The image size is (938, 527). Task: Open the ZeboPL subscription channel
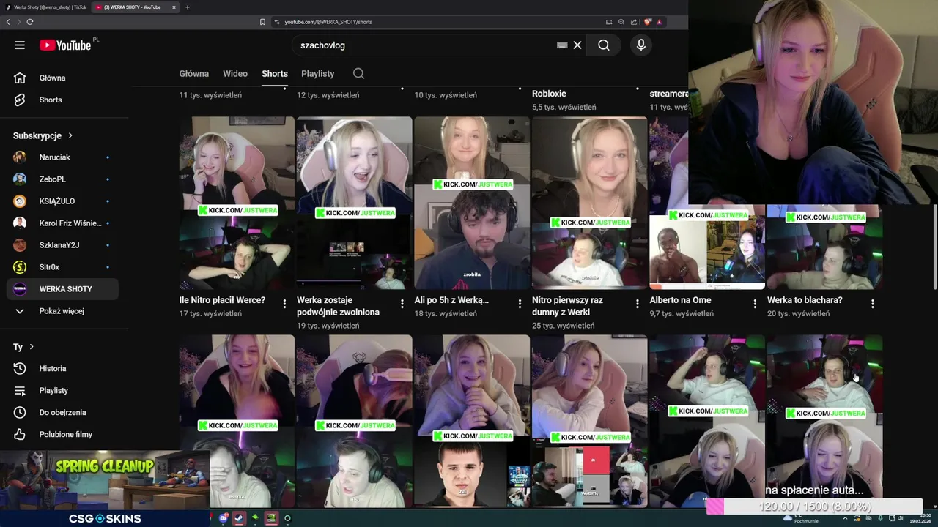click(x=62, y=179)
